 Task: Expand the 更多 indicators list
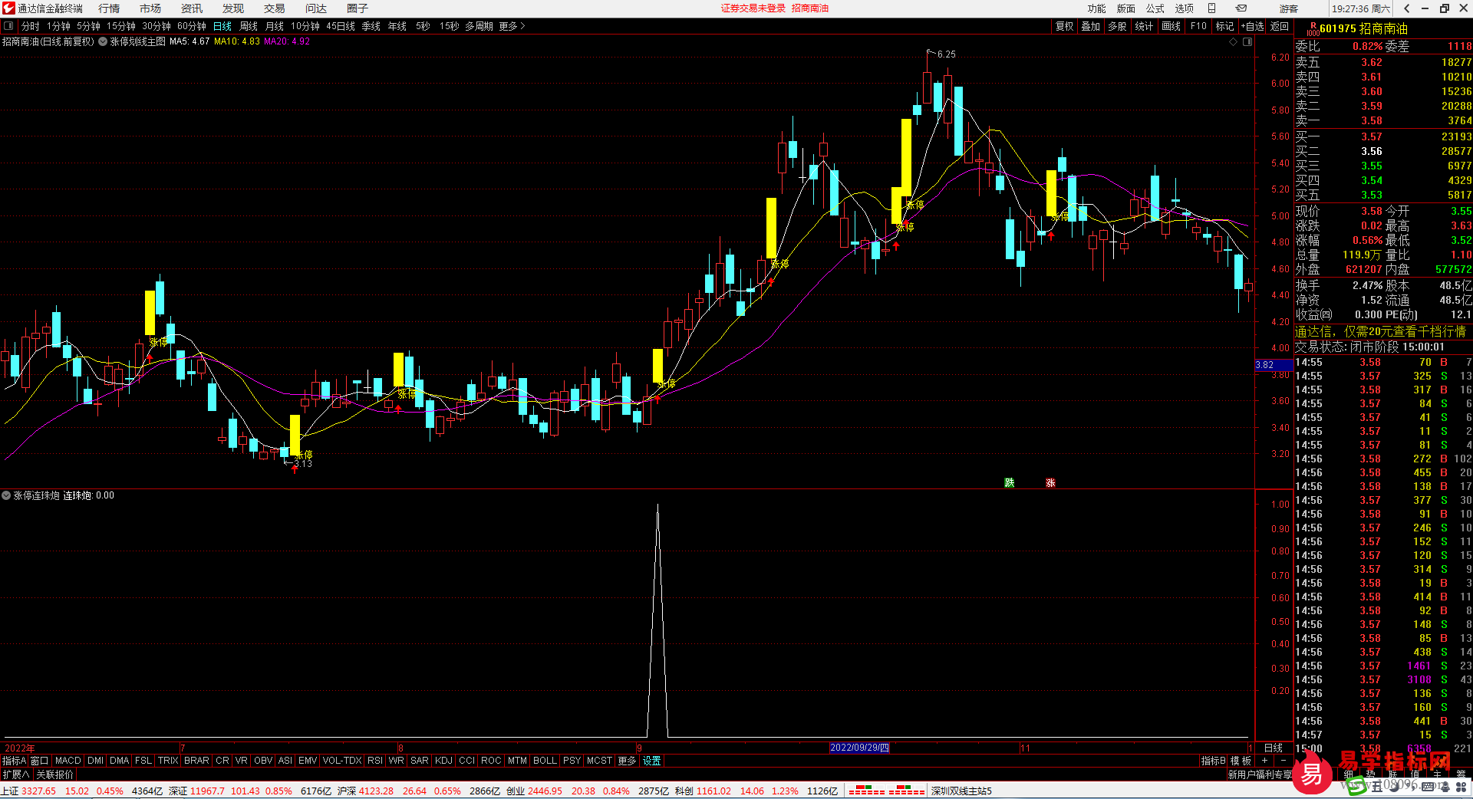point(627,761)
